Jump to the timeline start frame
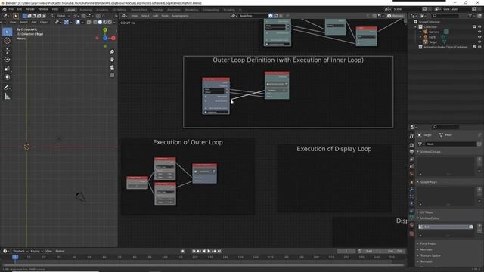The width and height of the screenshot is (484, 272). 194,251
